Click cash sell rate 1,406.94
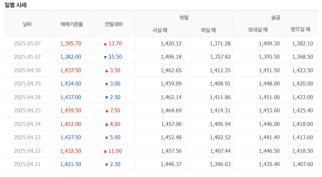The height and width of the screenshot is (177, 322). 220,124
